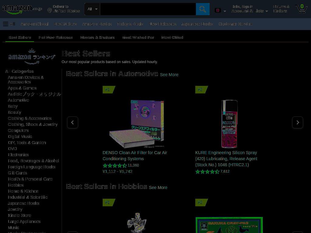
Task: Open 7,612 reviews count
Action: 225,171
